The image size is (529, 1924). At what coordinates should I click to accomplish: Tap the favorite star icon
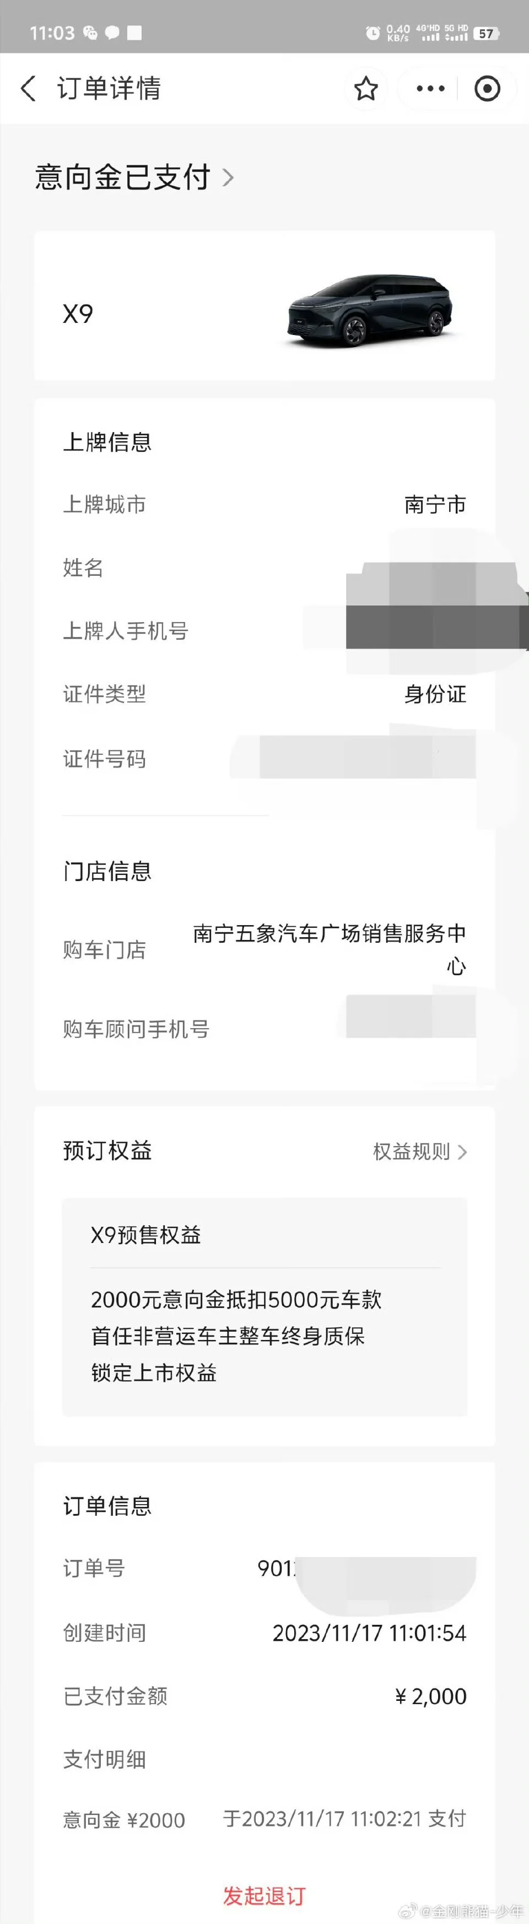coord(365,89)
